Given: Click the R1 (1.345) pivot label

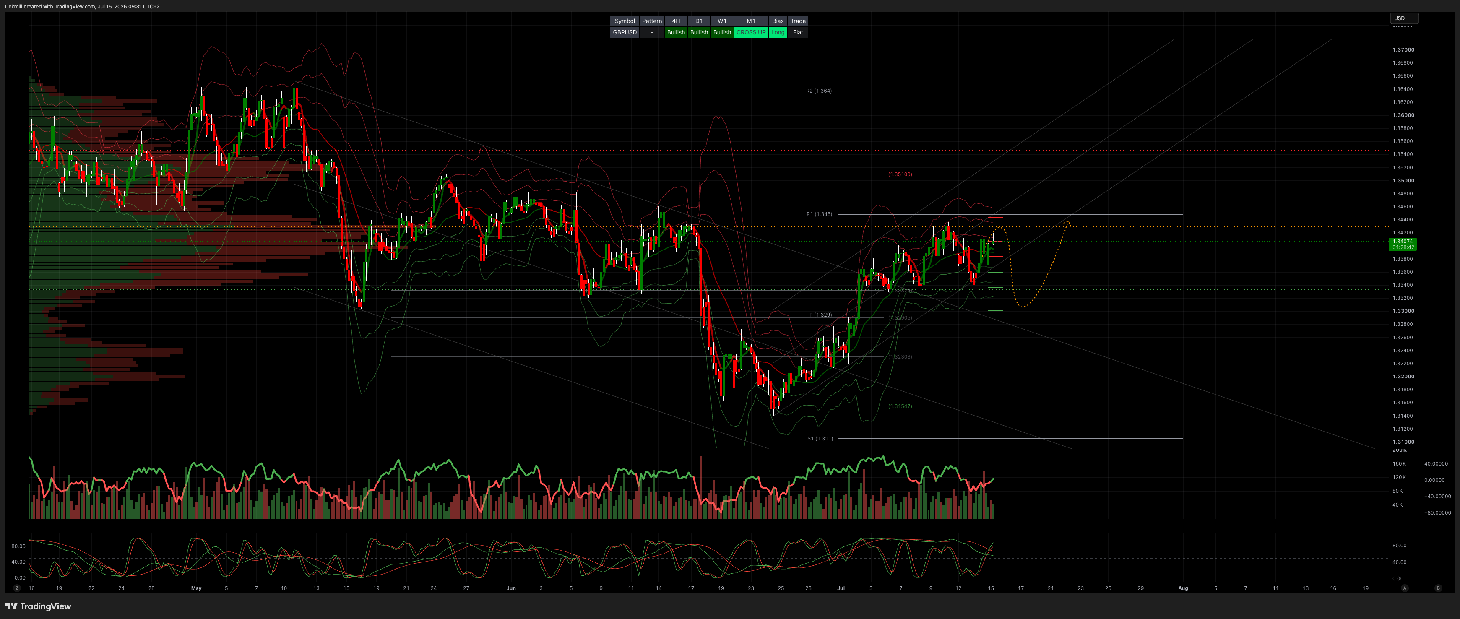Looking at the screenshot, I should coord(820,214).
